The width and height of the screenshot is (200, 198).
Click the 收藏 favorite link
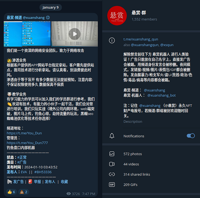point(64,182)
